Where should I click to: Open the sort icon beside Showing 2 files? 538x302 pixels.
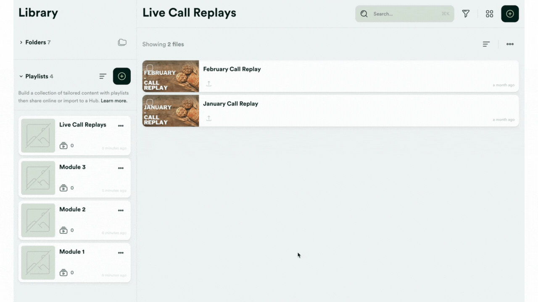tap(486, 44)
